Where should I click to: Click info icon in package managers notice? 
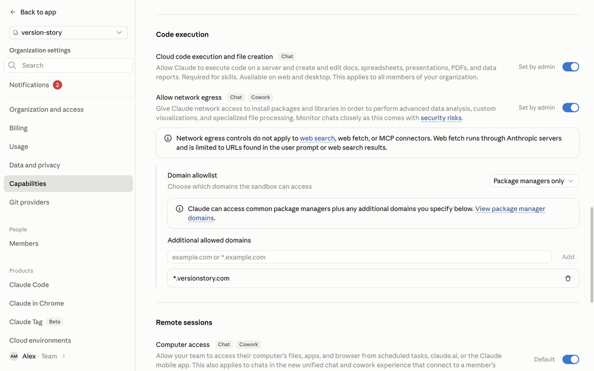click(180, 209)
